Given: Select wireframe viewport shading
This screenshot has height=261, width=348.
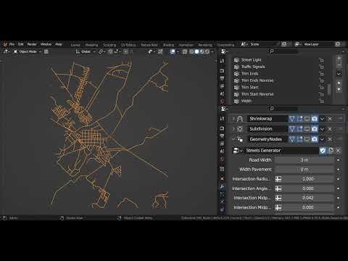Looking at the screenshot, I should (191, 51).
